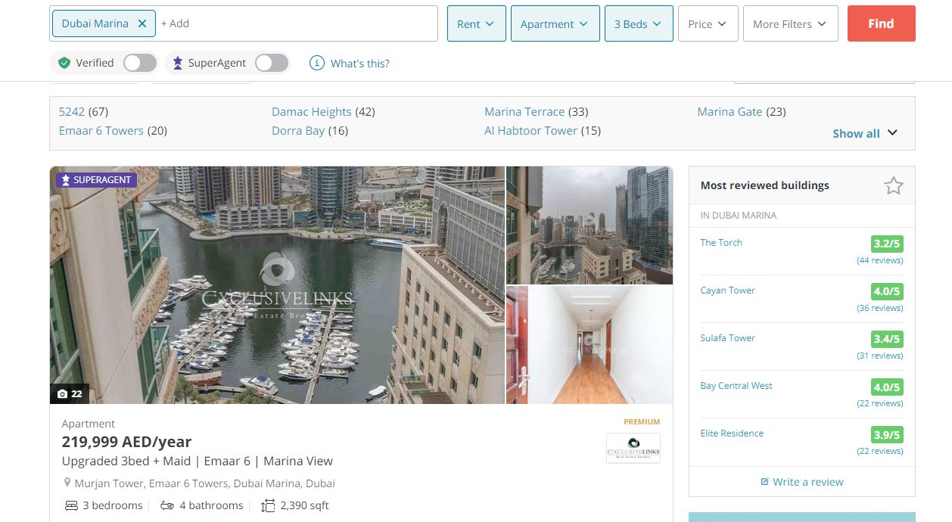Click the area icon next to 2,390 sqft
Screen dimensions: 952x522
click(x=268, y=505)
